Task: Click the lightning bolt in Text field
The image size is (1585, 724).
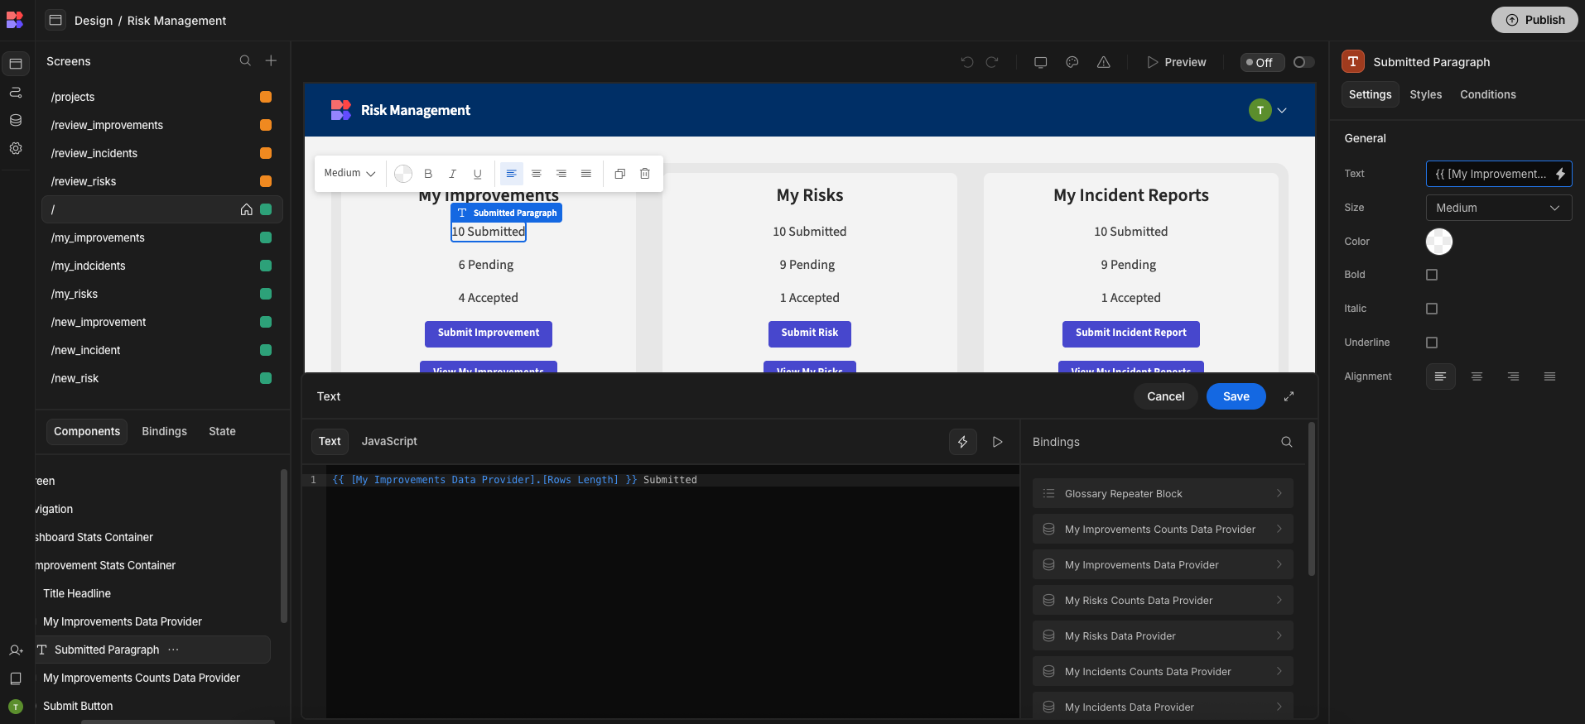Action: point(1560,174)
